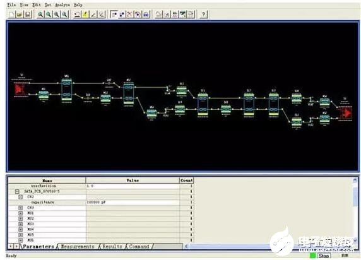Click the Save diskette toolbar icon
Viewport: 361px width, 260px height.
(x=28, y=15)
